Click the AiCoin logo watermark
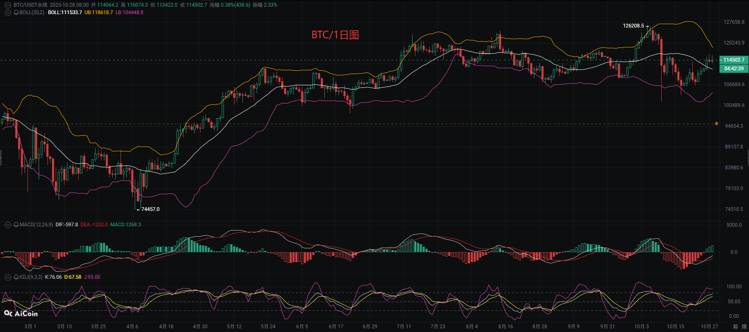This screenshot has height=332, width=749. [21, 313]
